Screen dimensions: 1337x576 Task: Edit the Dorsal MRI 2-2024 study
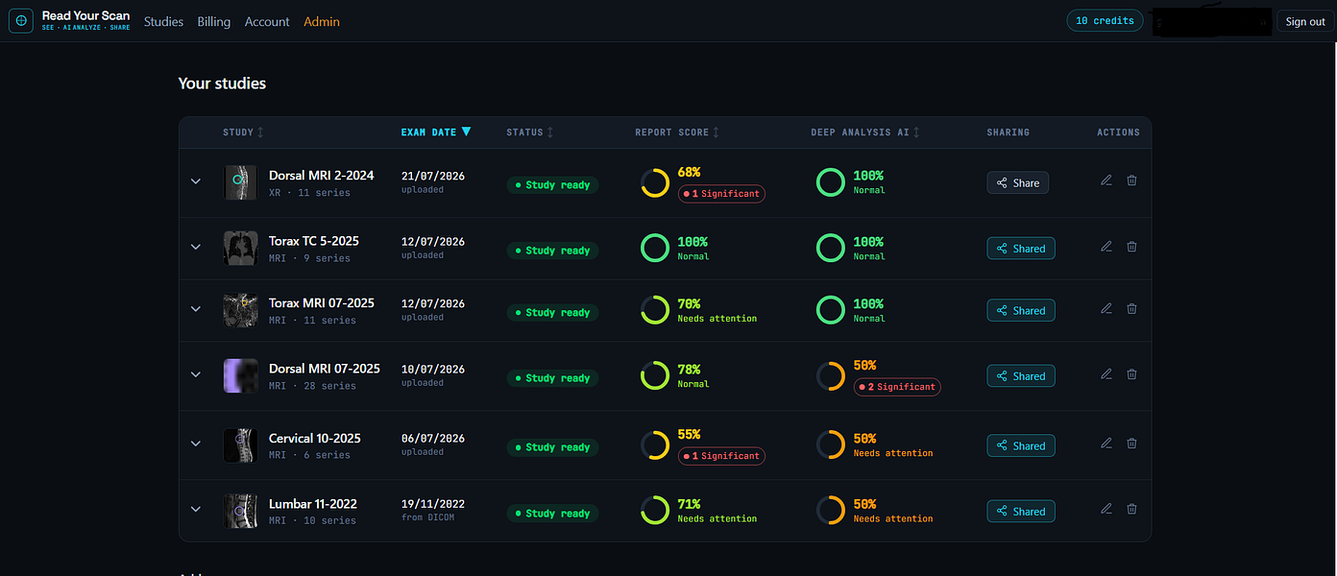(1106, 180)
